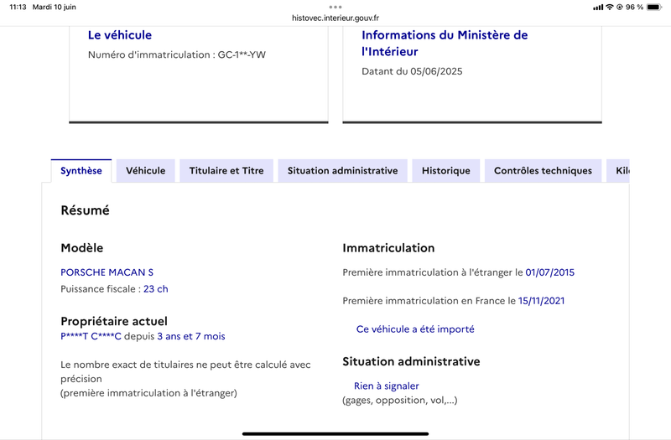Click the date 15/11/2021
This screenshot has width=671, height=440.
click(x=541, y=301)
